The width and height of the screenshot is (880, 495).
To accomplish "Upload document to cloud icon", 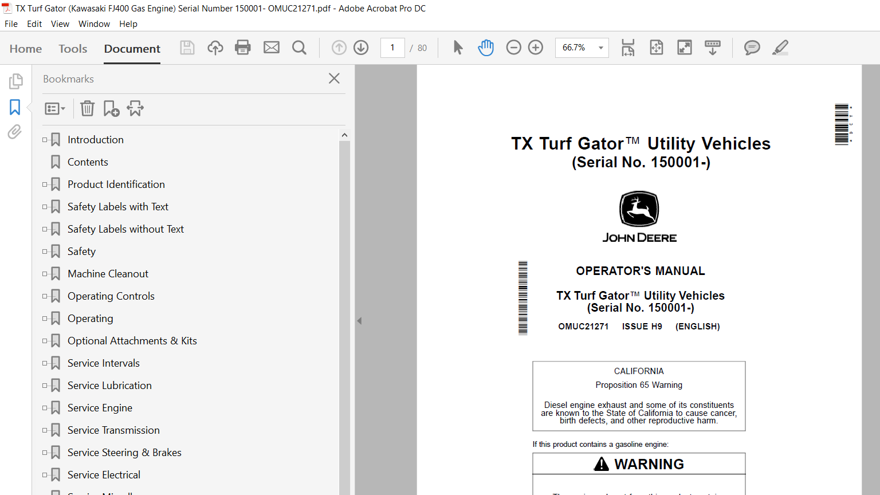I will [215, 48].
